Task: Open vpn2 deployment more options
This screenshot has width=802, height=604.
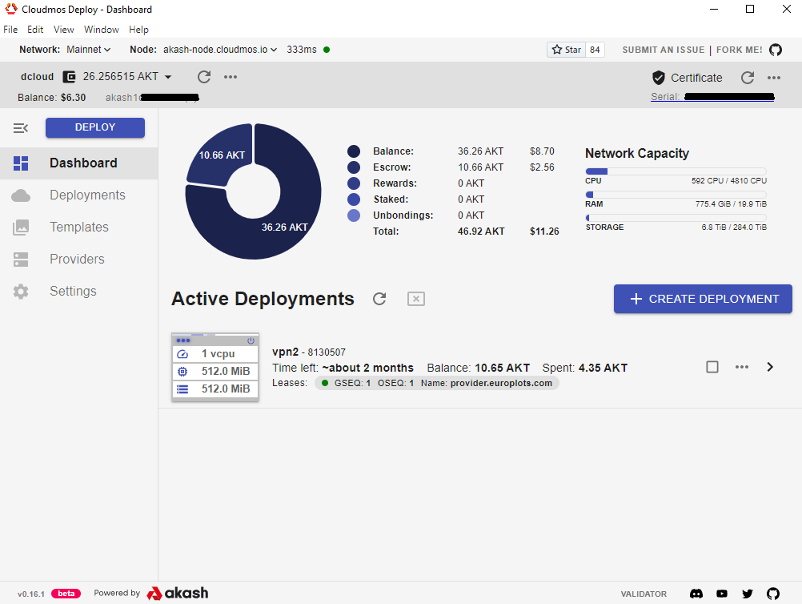Action: [x=742, y=367]
